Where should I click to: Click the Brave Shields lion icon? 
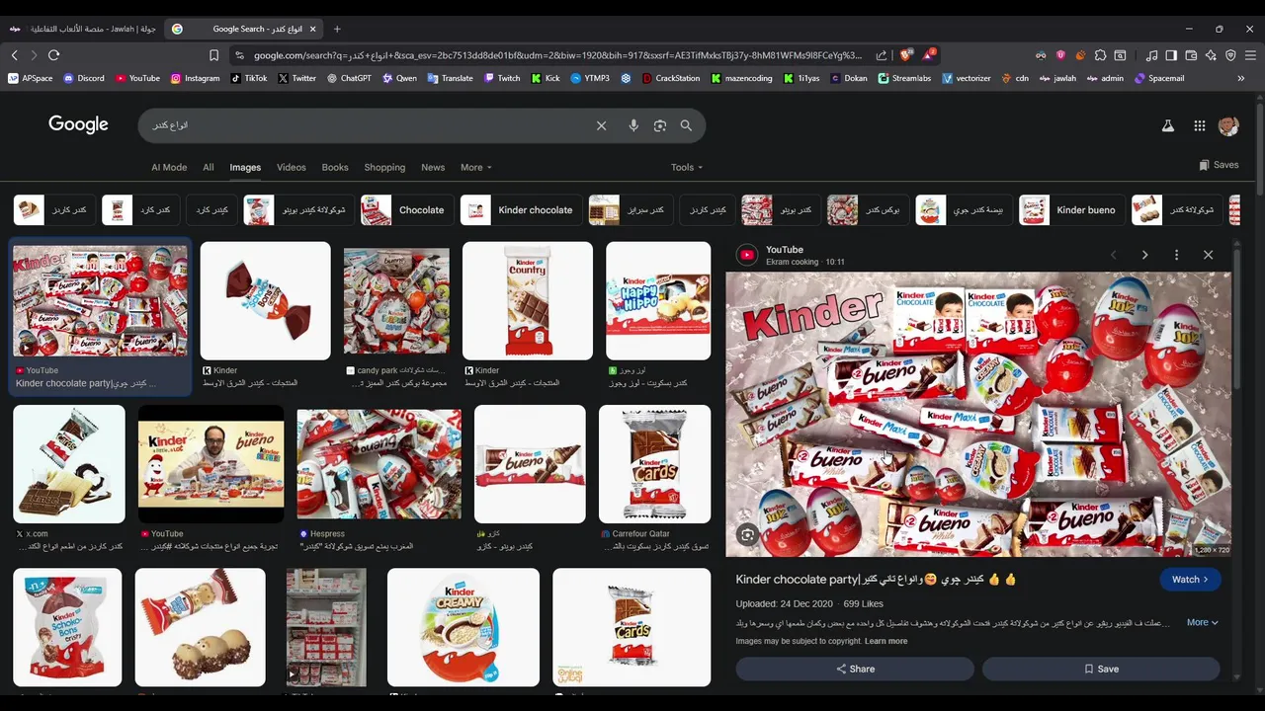906,55
